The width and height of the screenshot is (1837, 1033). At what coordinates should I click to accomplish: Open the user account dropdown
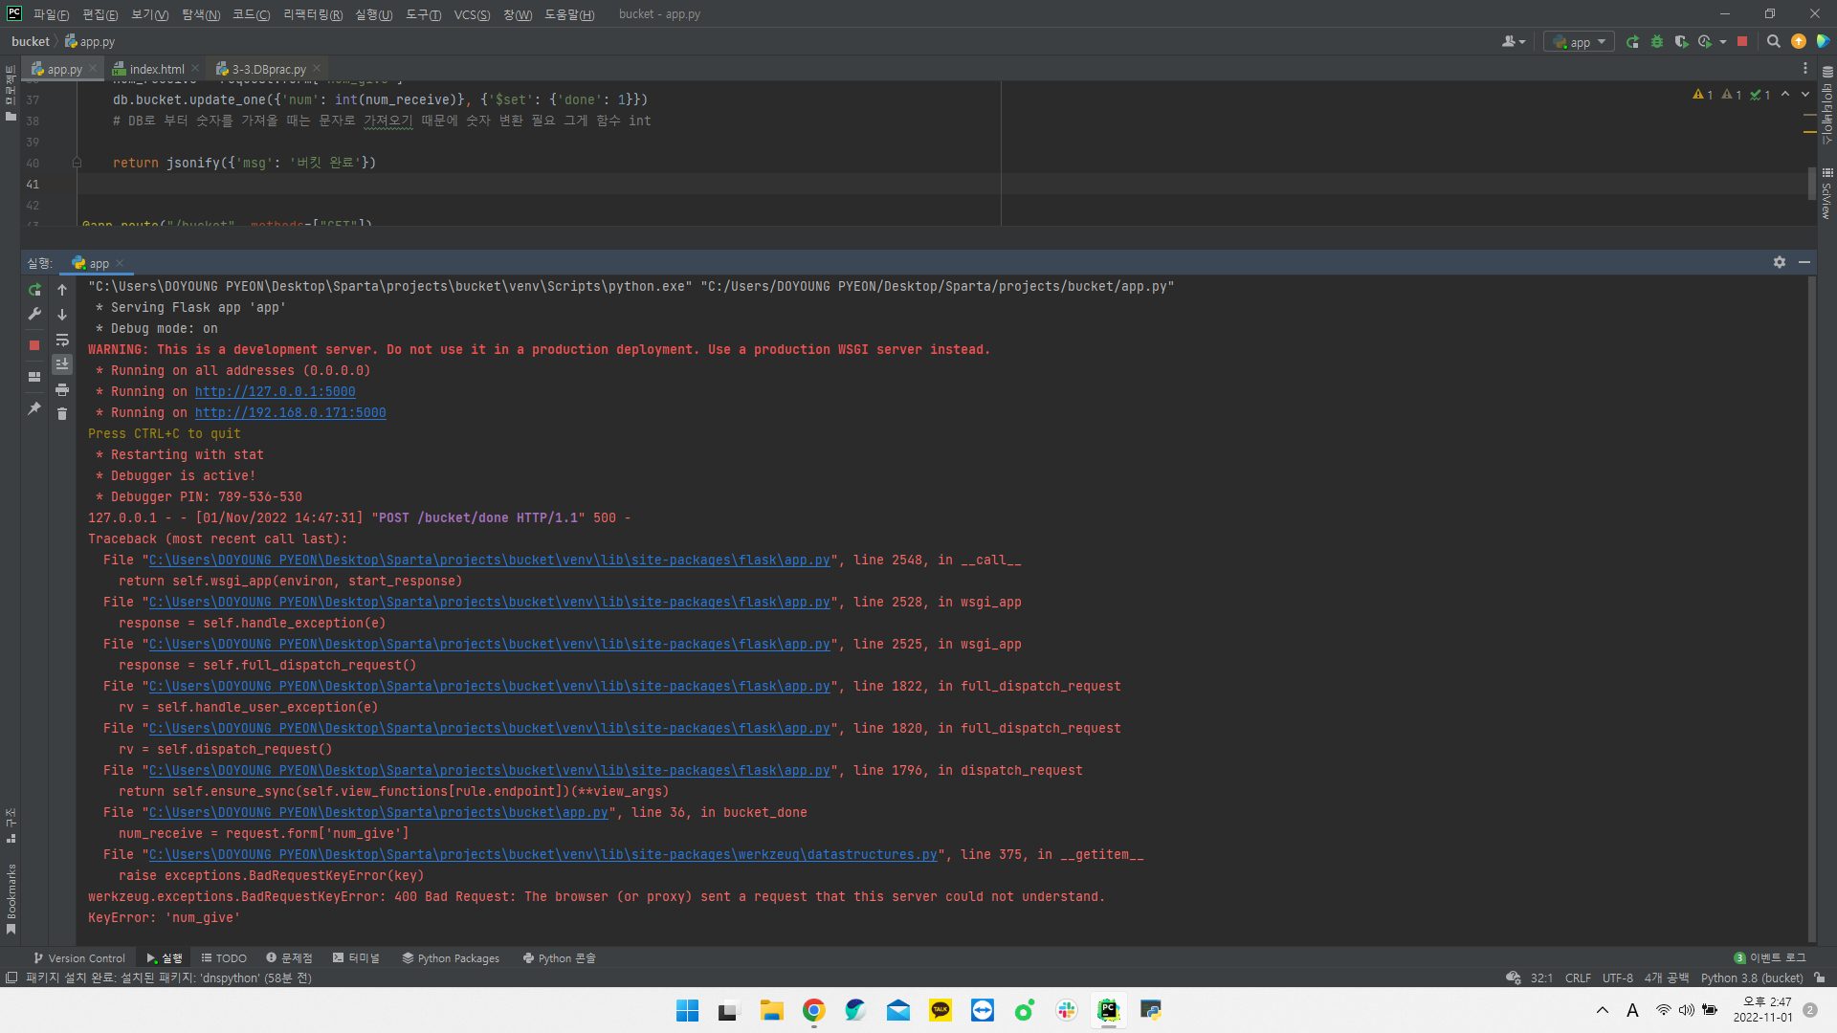click(1513, 42)
